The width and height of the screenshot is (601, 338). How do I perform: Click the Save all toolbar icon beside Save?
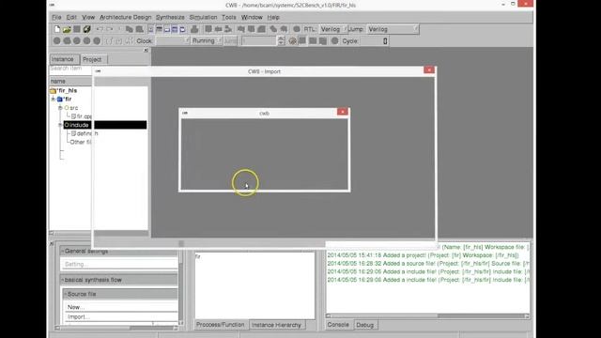[87, 29]
